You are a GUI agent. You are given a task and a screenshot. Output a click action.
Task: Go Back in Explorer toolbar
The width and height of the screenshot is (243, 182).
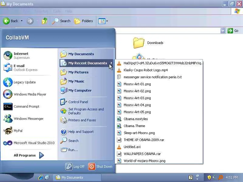(11, 21)
